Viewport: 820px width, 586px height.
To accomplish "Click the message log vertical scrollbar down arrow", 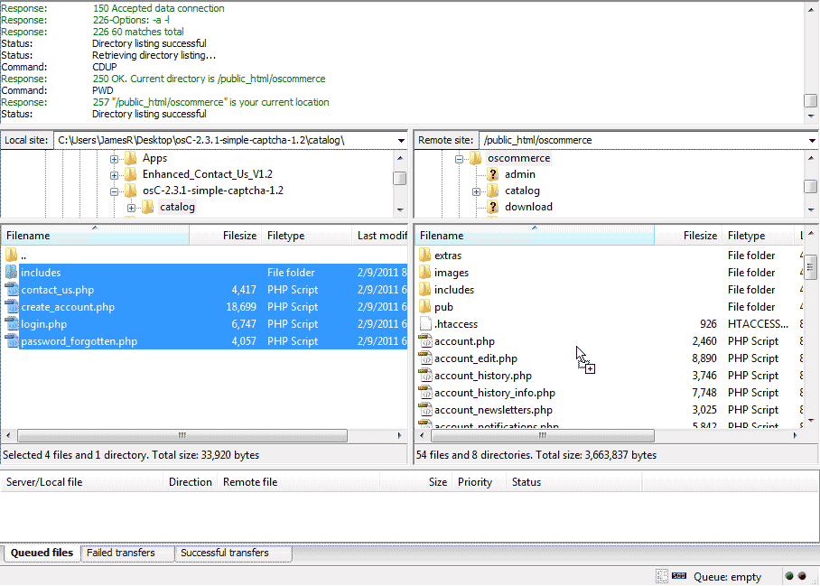I will (x=811, y=116).
